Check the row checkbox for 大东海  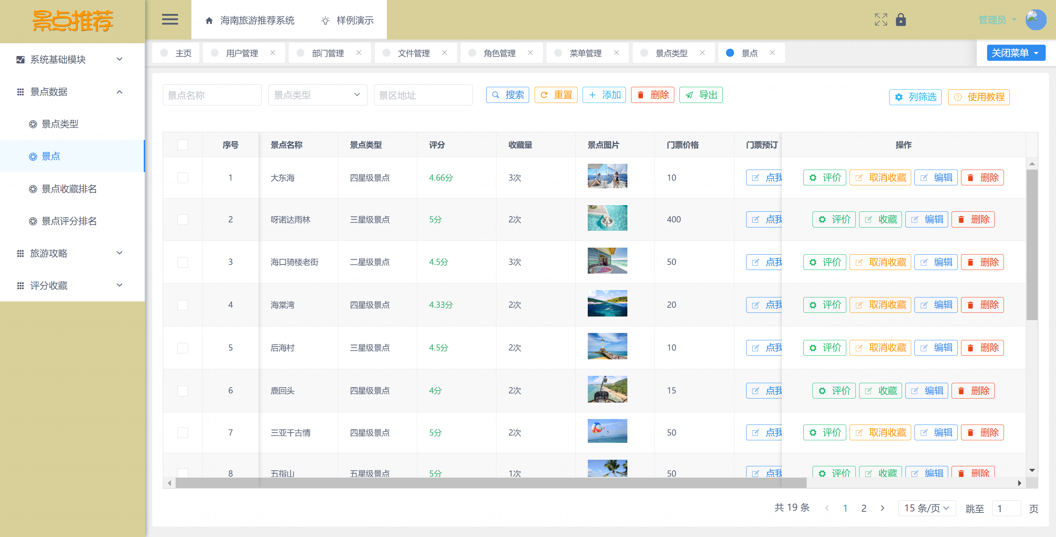click(x=183, y=177)
